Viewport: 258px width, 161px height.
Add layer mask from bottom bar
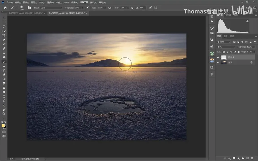(x=234, y=158)
